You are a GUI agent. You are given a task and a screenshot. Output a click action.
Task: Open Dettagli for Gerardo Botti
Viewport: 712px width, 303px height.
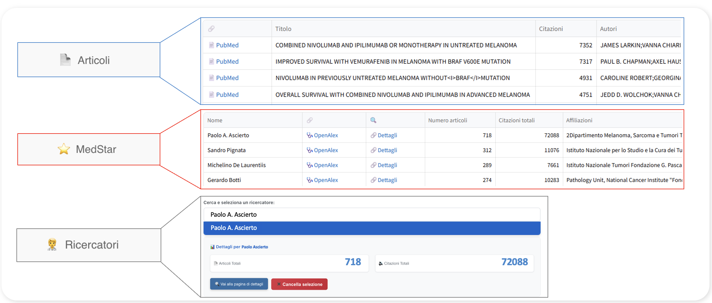tap(387, 180)
